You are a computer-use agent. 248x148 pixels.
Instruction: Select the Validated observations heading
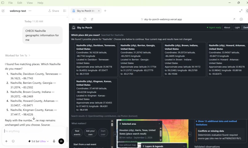click(207, 146)
